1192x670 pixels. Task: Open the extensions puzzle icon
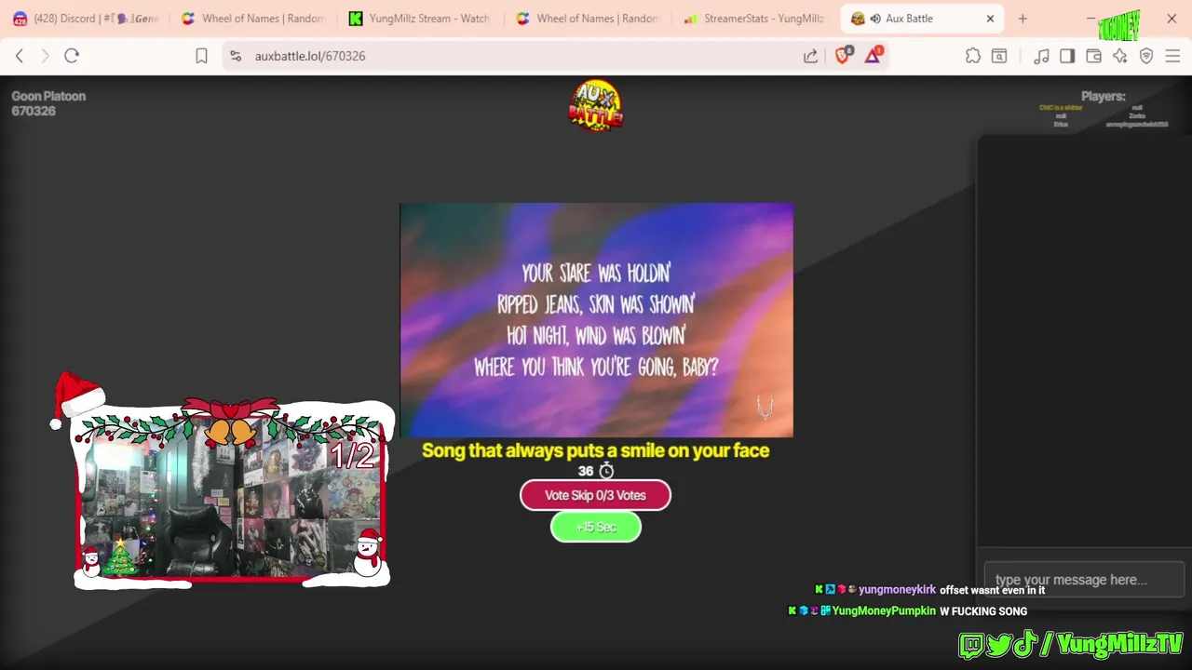pos(973,56)
